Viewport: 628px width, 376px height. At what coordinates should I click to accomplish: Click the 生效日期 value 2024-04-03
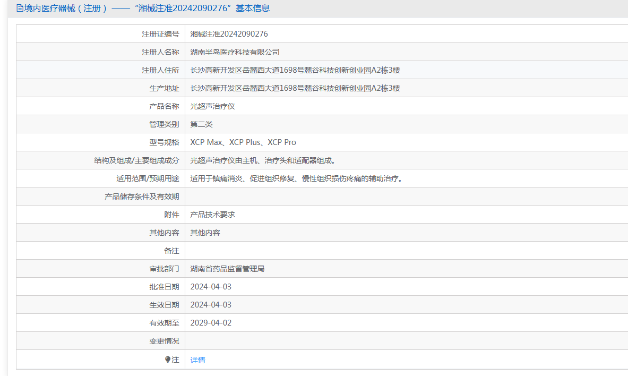[x=211, y=305]
